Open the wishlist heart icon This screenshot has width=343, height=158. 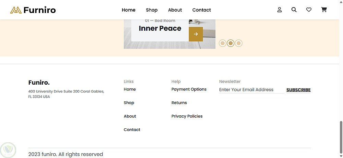[x=309, y=10]
